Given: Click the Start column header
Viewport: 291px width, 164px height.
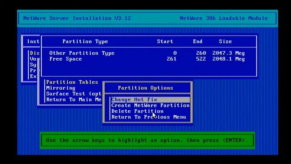Looking at the screenshot, I should click(165, 41).
